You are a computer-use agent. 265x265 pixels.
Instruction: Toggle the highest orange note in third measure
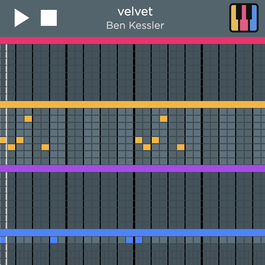[x=164, y=119]
